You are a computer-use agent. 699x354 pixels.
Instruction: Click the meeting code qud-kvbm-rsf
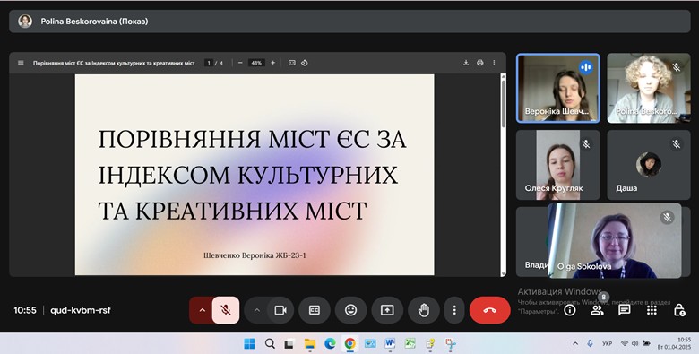click(81, 310)
